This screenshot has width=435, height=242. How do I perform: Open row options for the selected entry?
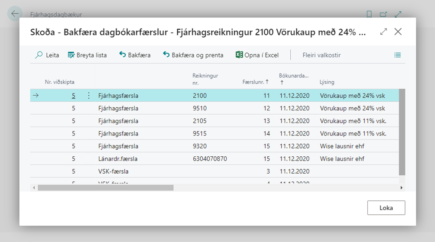[89, 96]
